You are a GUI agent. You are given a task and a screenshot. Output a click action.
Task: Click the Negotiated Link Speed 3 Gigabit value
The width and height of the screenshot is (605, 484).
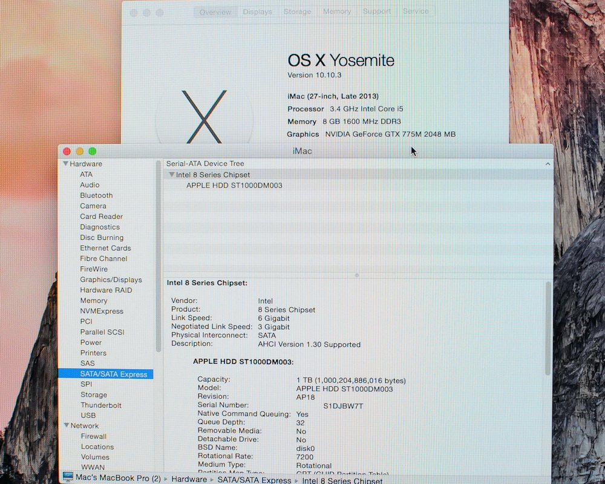[x=273, y=327]
